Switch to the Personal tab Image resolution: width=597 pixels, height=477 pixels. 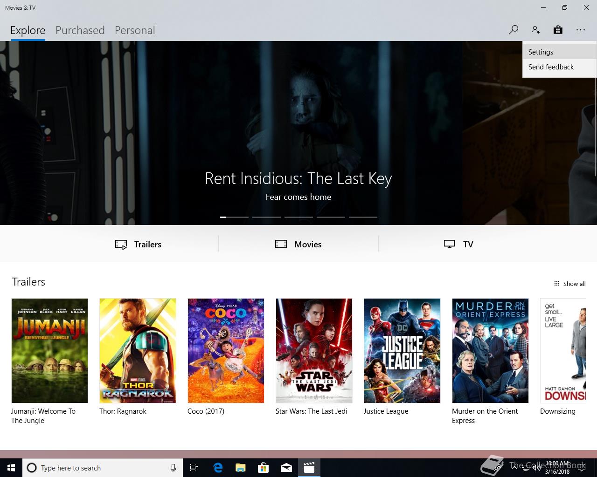pos(135,30)
